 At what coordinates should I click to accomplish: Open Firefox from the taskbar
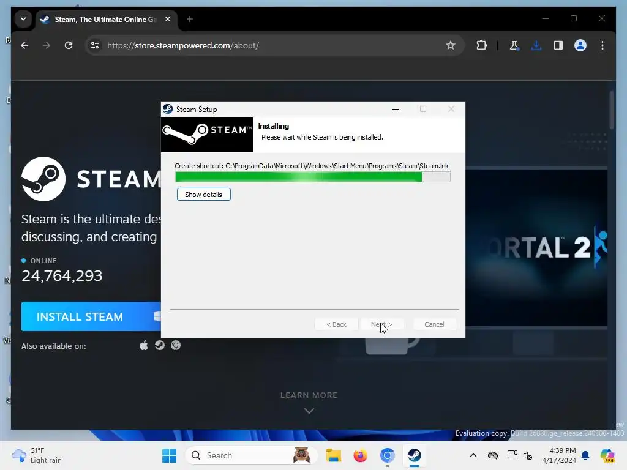coord(360,455)
